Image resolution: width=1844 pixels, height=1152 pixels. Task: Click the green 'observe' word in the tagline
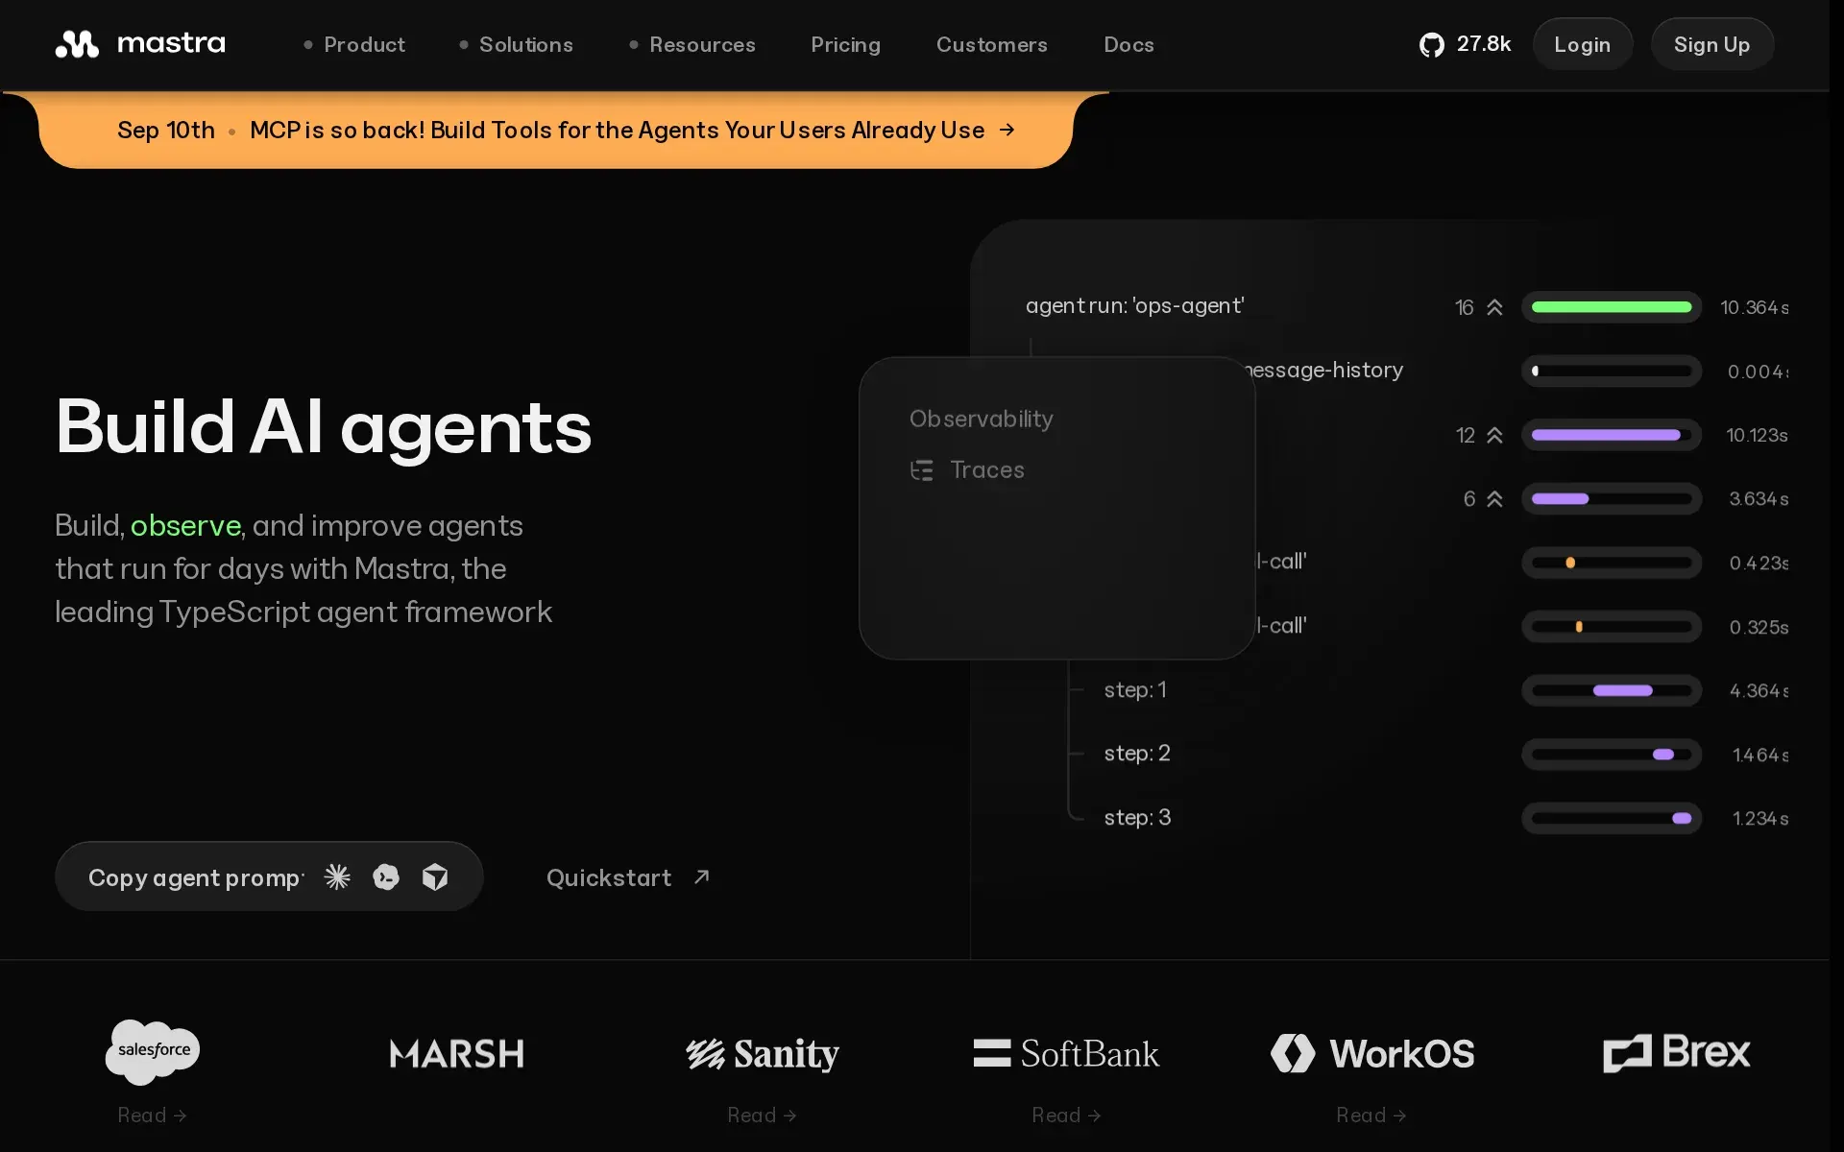(185, 526)
